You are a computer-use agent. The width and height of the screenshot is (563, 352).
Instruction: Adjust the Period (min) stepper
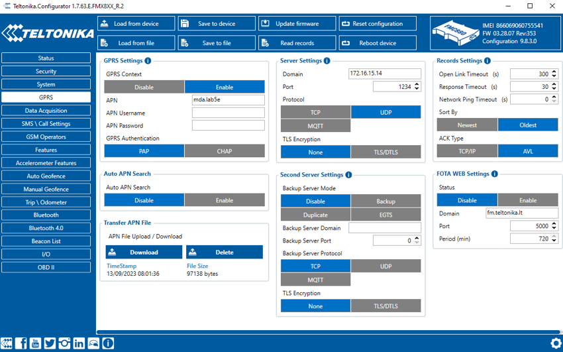554,239
